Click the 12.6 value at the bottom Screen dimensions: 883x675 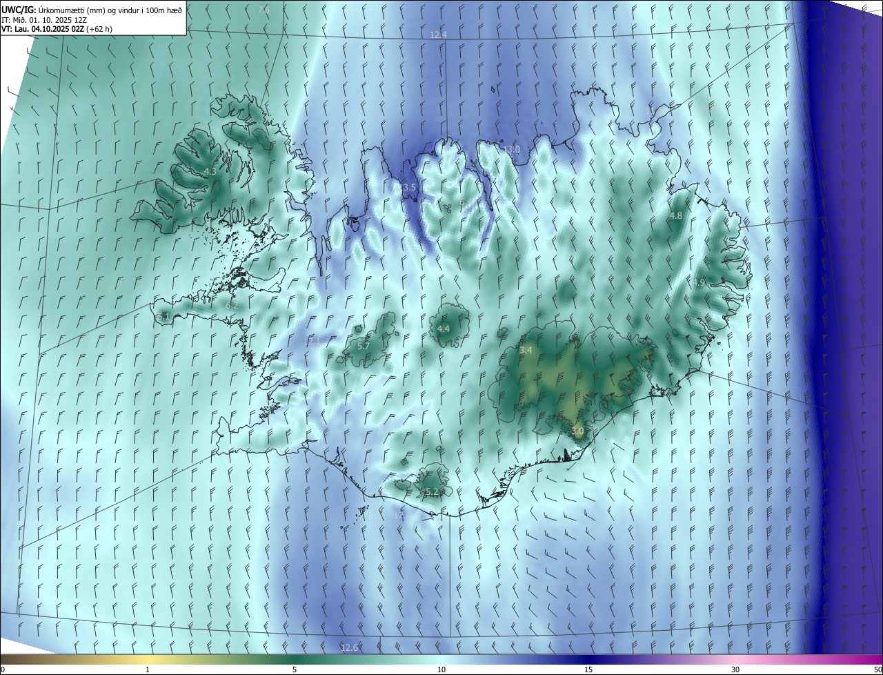(x=350, y=647)
